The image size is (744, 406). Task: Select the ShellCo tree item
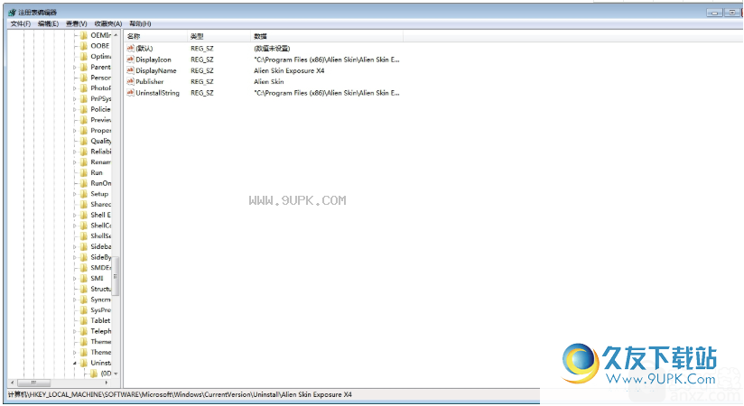100,226
